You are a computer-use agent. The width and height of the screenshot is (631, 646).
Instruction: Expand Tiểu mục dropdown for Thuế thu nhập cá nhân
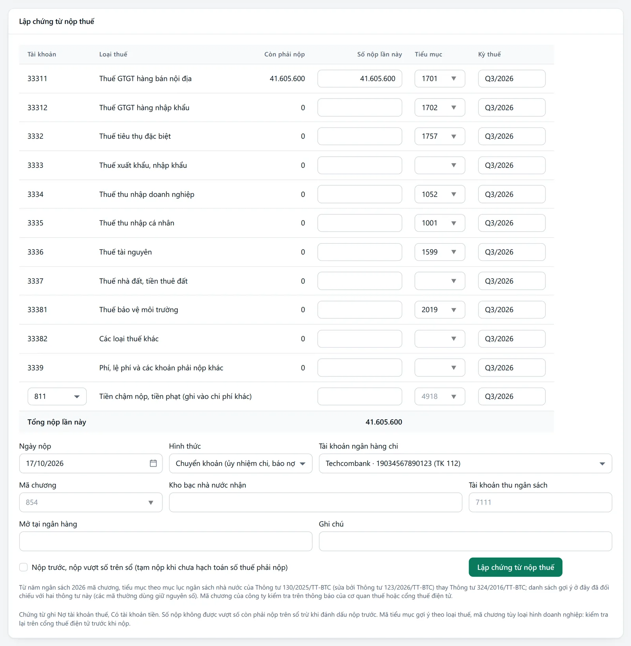tap(440, 223)
